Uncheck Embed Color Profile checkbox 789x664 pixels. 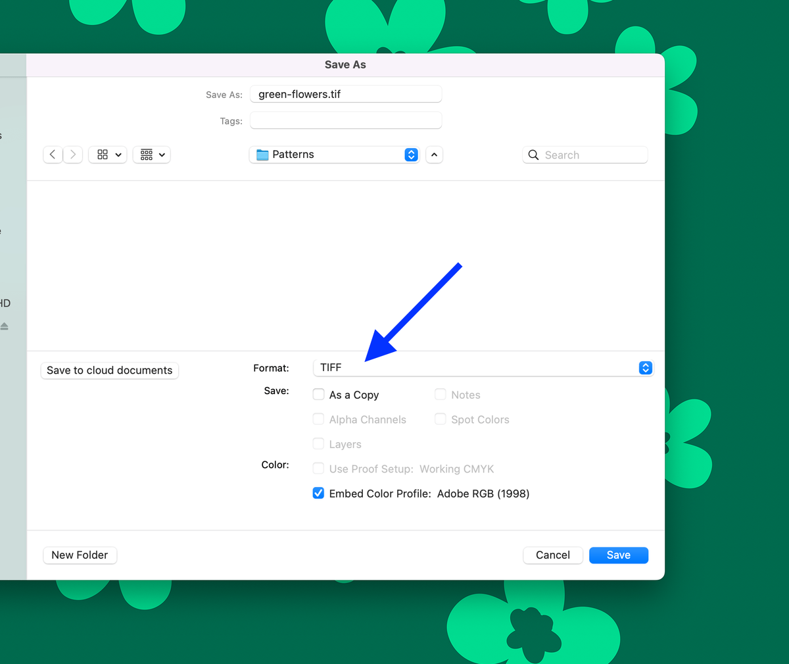pyautogui.click(x=319, y=494)
